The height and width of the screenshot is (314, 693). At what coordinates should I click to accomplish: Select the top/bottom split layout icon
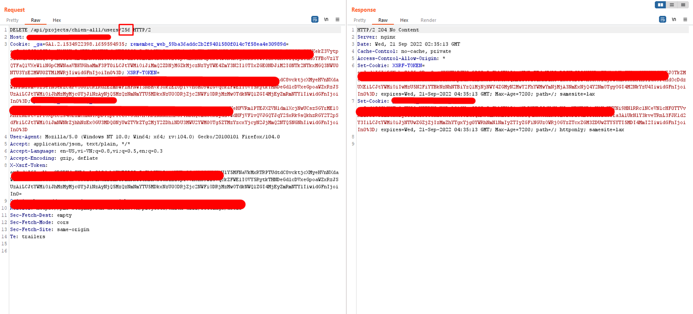click(672, 5)
